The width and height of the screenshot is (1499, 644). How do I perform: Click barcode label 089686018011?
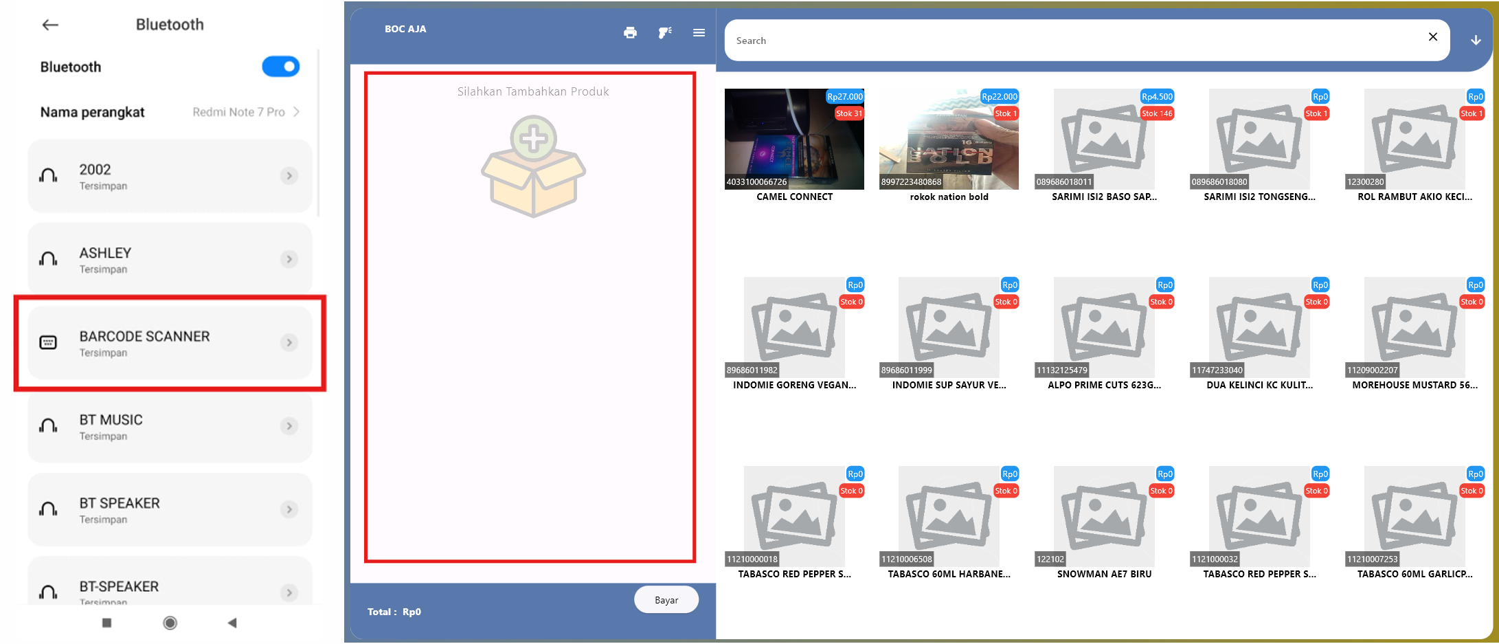tap(1063, 182)
